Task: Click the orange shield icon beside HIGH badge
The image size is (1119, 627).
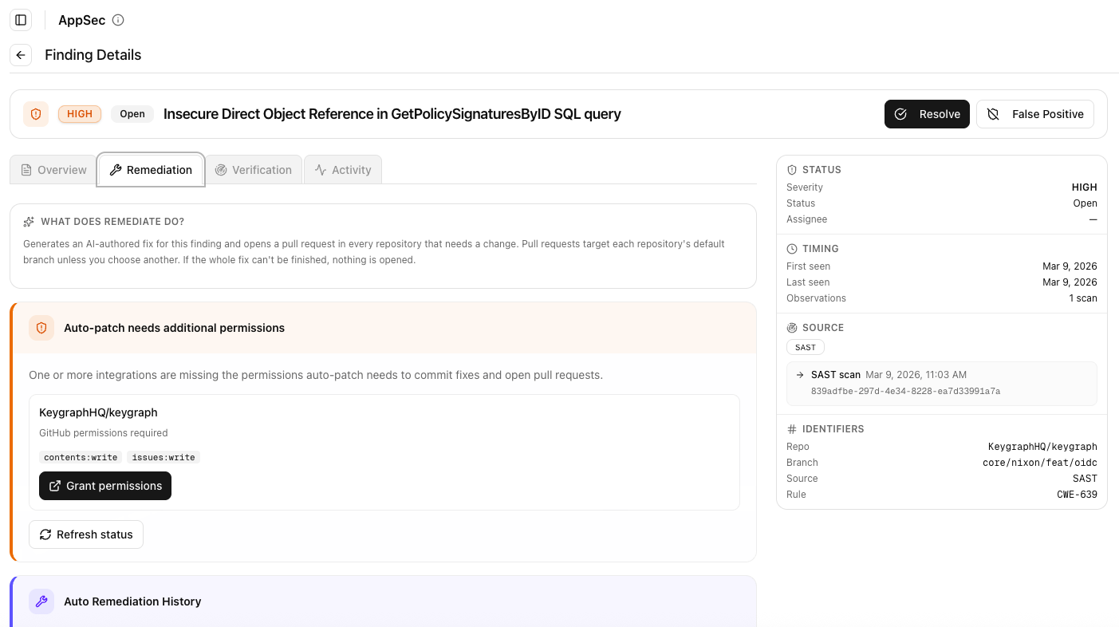Action: [36, 114]
